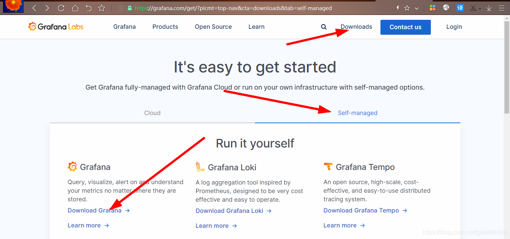Open the blue translate extension icon
510x239 pixels.
pos(460,8)
